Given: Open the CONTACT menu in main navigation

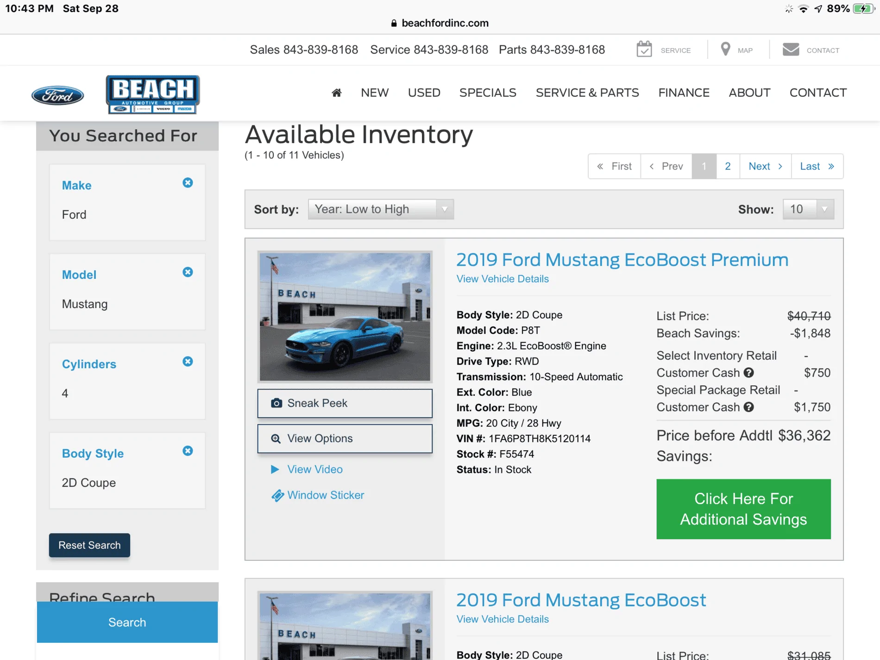Looking at the screenshot, I should click(818, 93).
